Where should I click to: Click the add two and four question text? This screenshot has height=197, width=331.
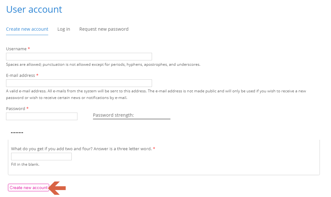[x=82, y=149]
